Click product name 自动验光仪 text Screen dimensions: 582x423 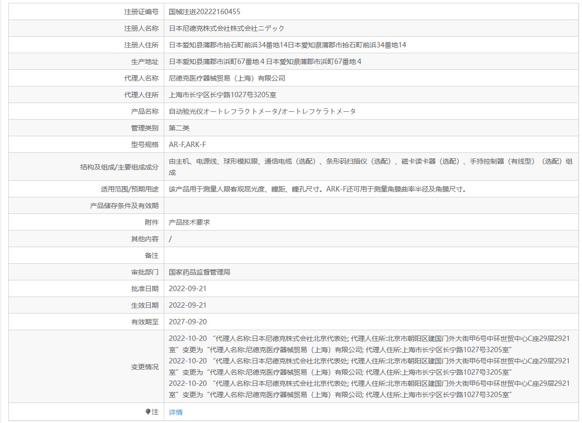click(262, 111)
